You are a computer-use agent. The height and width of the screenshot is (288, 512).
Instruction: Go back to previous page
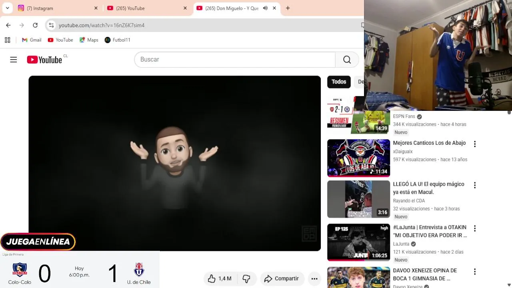pyautogui.click(x=8, y=25)
